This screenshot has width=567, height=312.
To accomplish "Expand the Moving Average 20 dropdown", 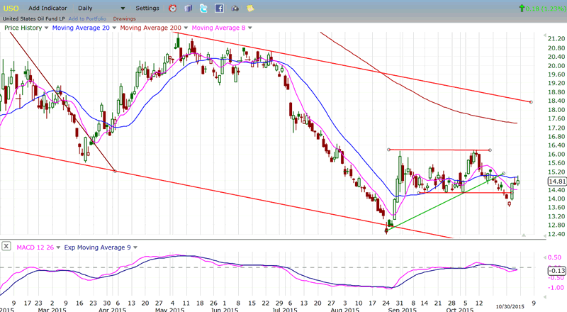I will pyautogui.click(x=113, y=28).
